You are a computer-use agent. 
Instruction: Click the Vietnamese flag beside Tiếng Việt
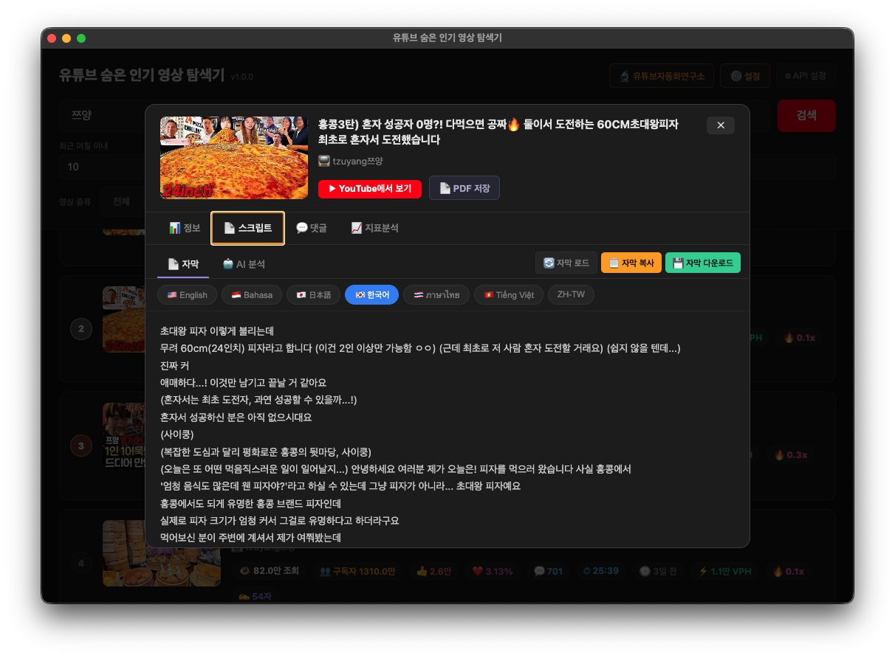(x=488, y=295)
